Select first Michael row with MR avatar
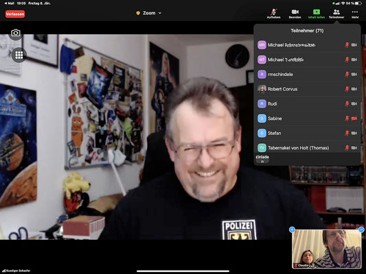 coord(307,45)
